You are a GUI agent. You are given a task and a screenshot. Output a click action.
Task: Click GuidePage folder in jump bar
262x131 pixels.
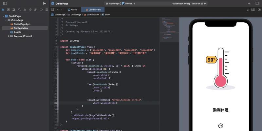click(75, 15)
